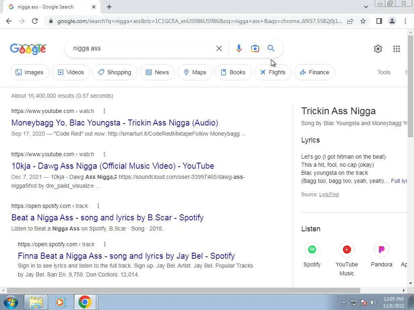Click the horizontal scrollbar thumb
Image resolution: width=414 pixels, height=310 pixels.
[184, 290]
